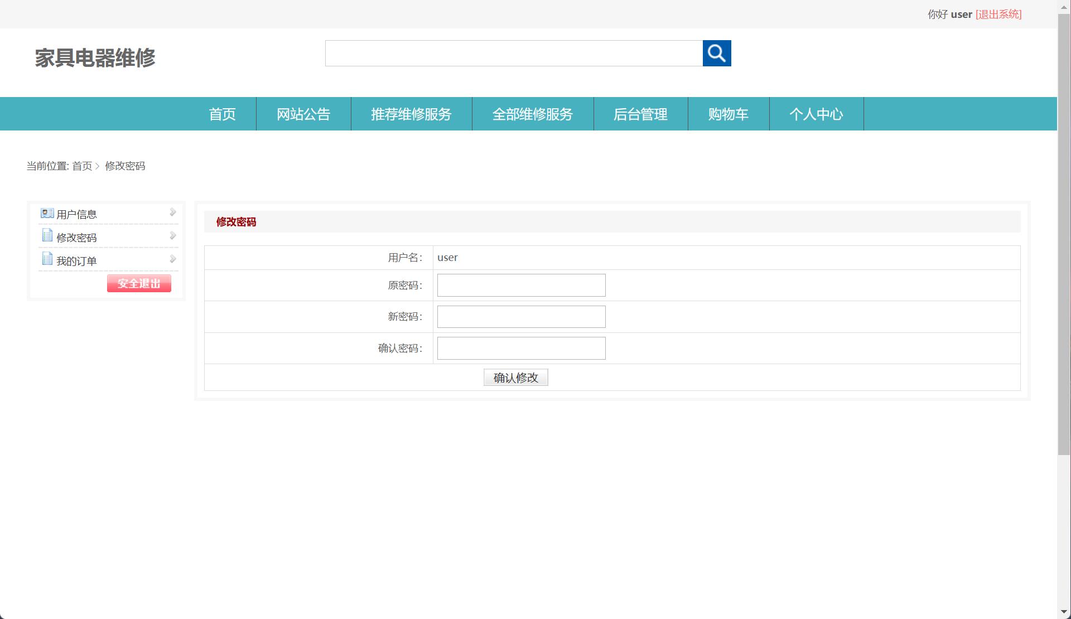Screen dimensions: 1071x619
Task: Switch to the 后台管理 menu item
Action: click(x=640, y=114)
